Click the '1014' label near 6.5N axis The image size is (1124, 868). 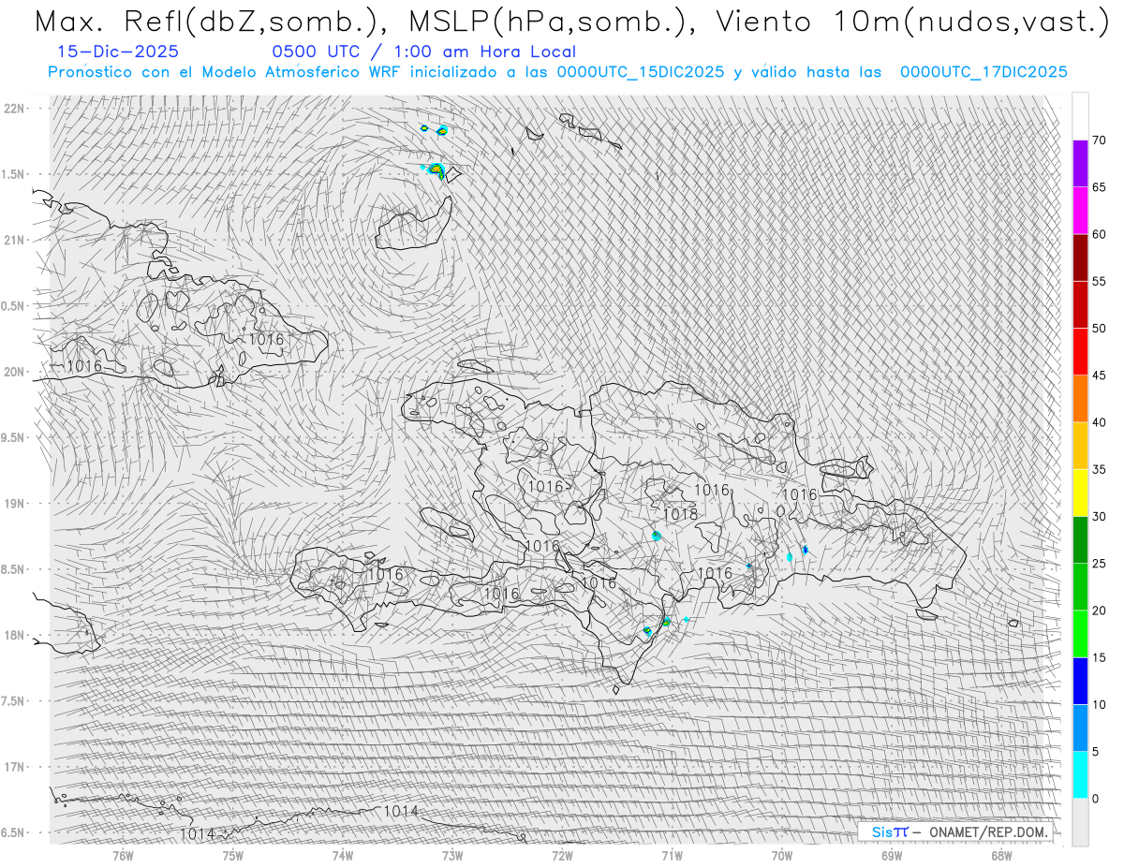point(198,833)
